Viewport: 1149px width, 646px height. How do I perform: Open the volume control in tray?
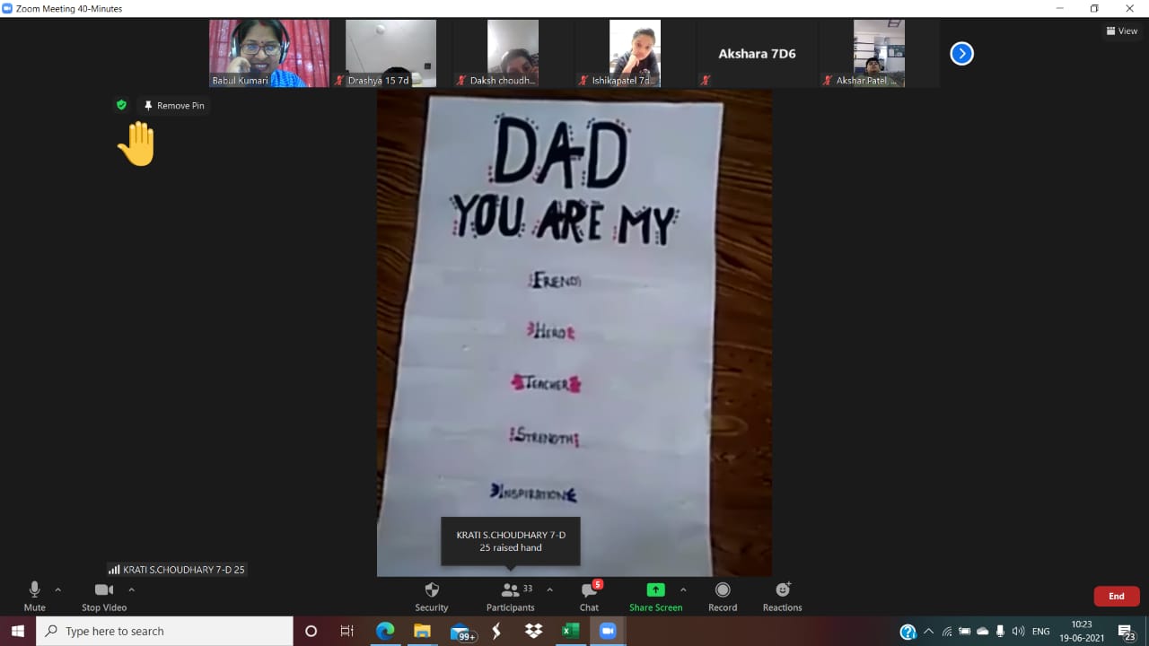[x=1018, y=632]
